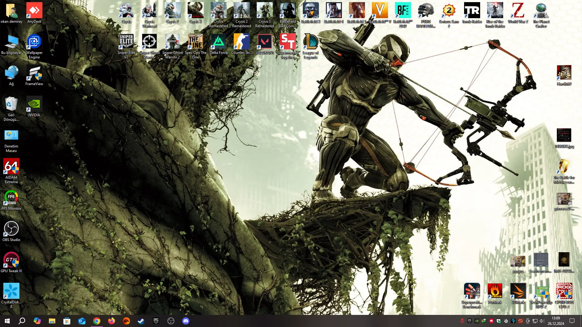The image size is (582, 327).
Task: Open taskbar Search
Action: [22, 321]
